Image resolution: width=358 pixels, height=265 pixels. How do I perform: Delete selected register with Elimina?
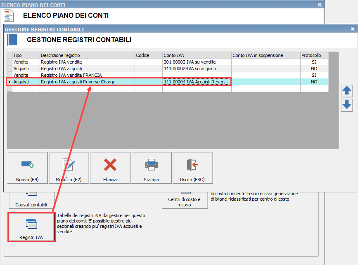pyautogui.click(x=110, y=168)
